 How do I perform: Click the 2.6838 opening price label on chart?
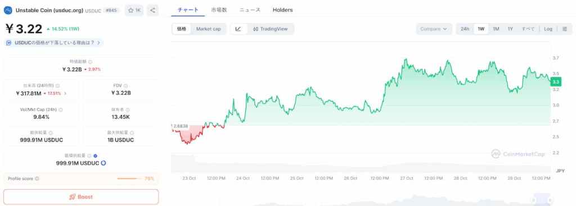(181, 126)
